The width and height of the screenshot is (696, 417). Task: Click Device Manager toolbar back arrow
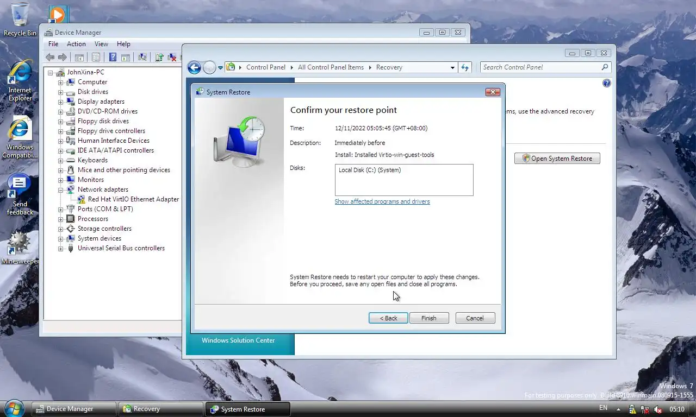pos(50,57)
